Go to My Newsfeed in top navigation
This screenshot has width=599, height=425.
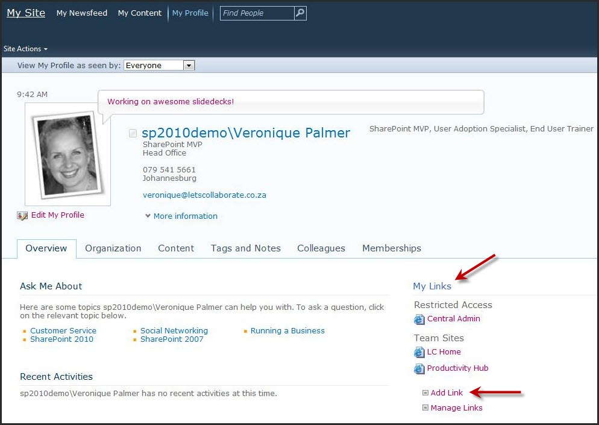pos(82,13)
